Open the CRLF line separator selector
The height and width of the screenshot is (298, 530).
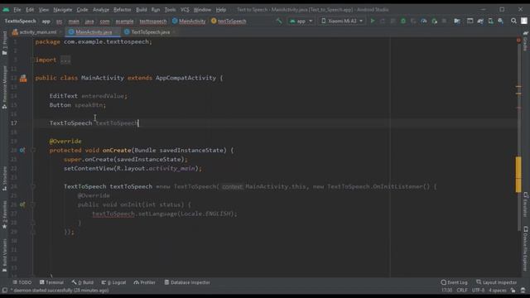point(462,291)
